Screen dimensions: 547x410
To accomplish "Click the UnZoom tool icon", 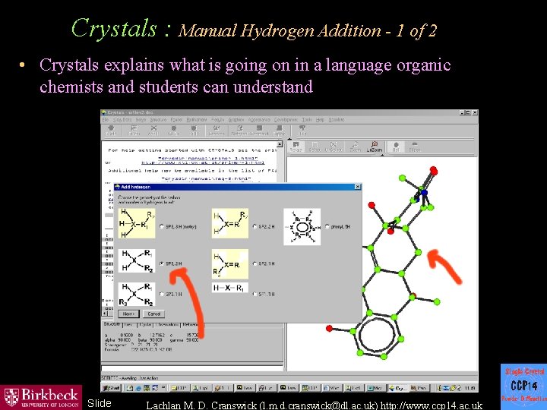I will point(375,147).
